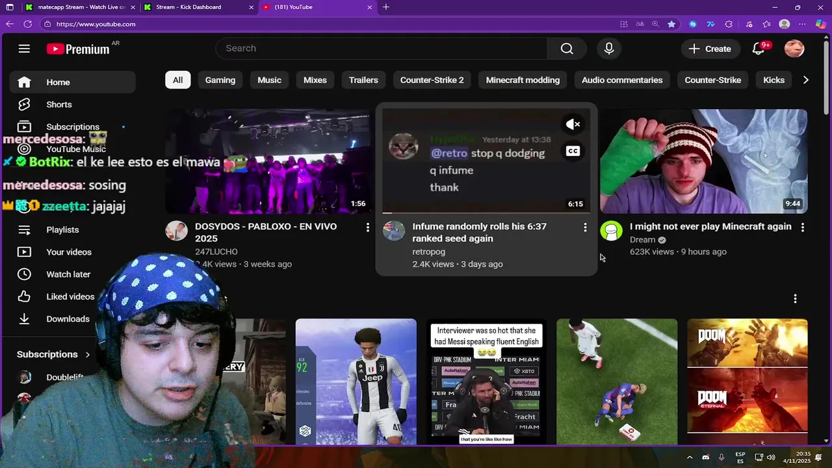832x468 pixels.
Task: Open the notifications bell
Action: [x=758, y=49]
